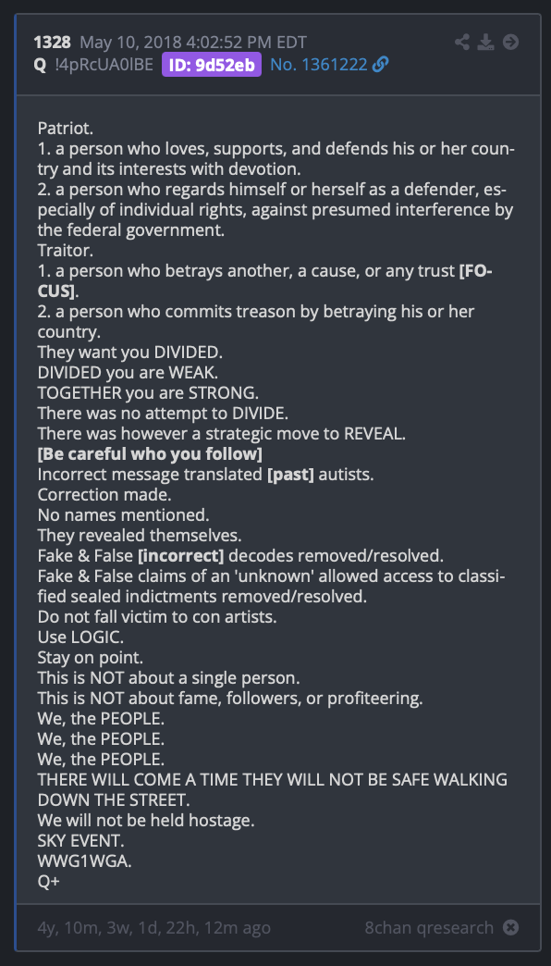Click the bold [incorrect] word in the post
The width and height of the screenshot is (551, 966).
coord(181,556)
